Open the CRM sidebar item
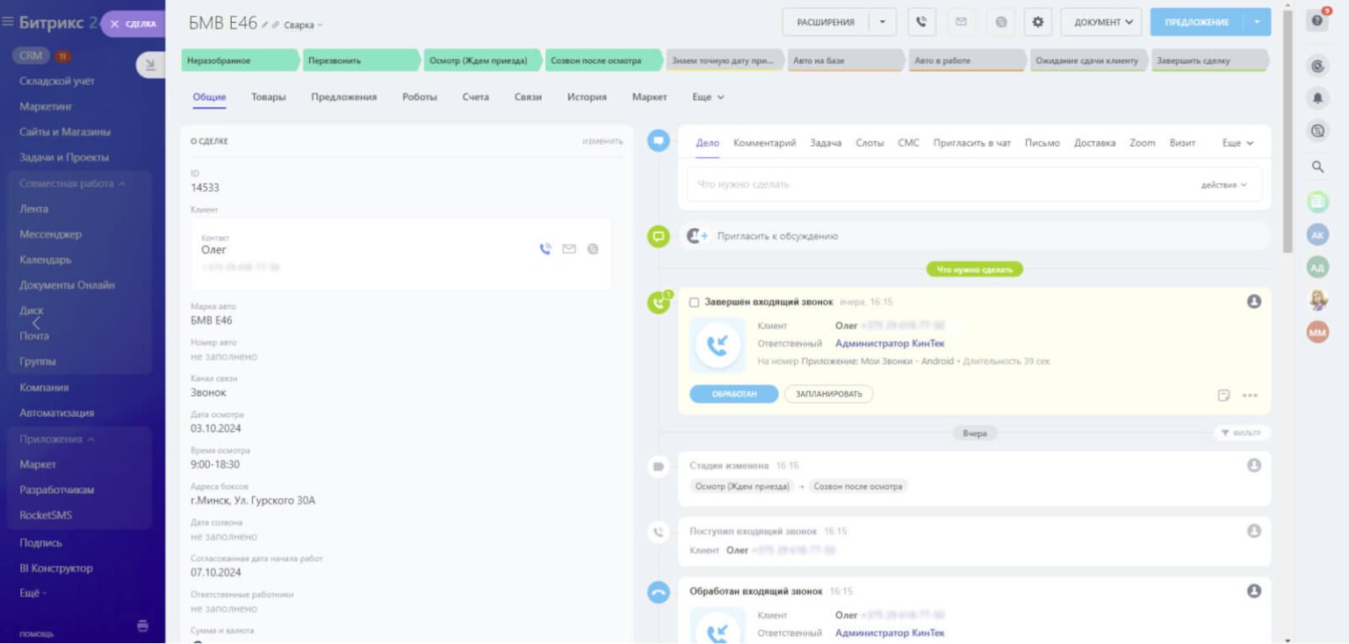This screenshot has height=644, width=1349. click(x=30, y=56)
